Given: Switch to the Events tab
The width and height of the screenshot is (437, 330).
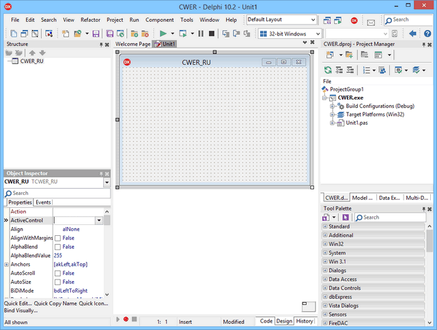Looking at the screenshot, I should [43, 202].
